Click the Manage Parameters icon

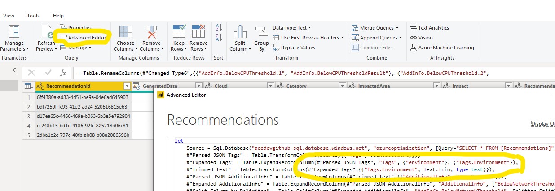[14, 32]
